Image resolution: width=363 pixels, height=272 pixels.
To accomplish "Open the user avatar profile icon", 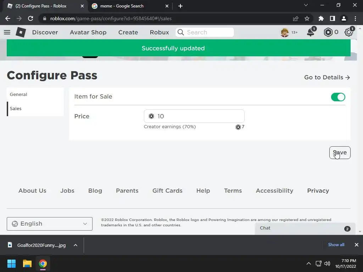I will click(x=285, y=32).
